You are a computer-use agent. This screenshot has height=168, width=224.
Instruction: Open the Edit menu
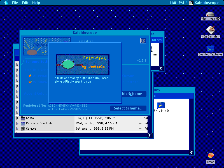click(25, 3)
